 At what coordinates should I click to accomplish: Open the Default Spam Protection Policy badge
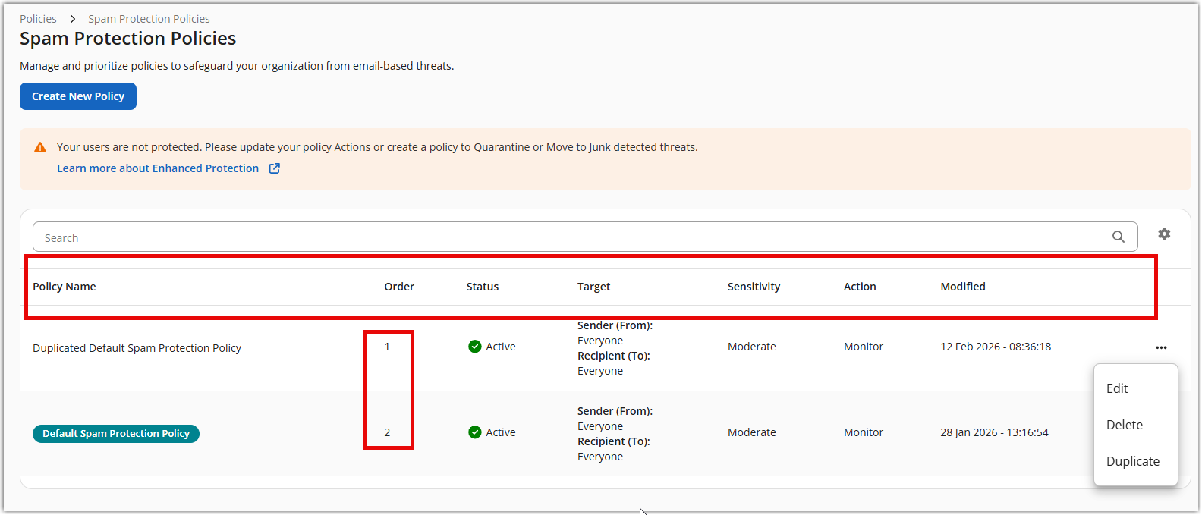tap(116, 434)
